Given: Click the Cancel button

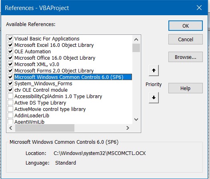Looking at the screenshot, I should [186, 39].
